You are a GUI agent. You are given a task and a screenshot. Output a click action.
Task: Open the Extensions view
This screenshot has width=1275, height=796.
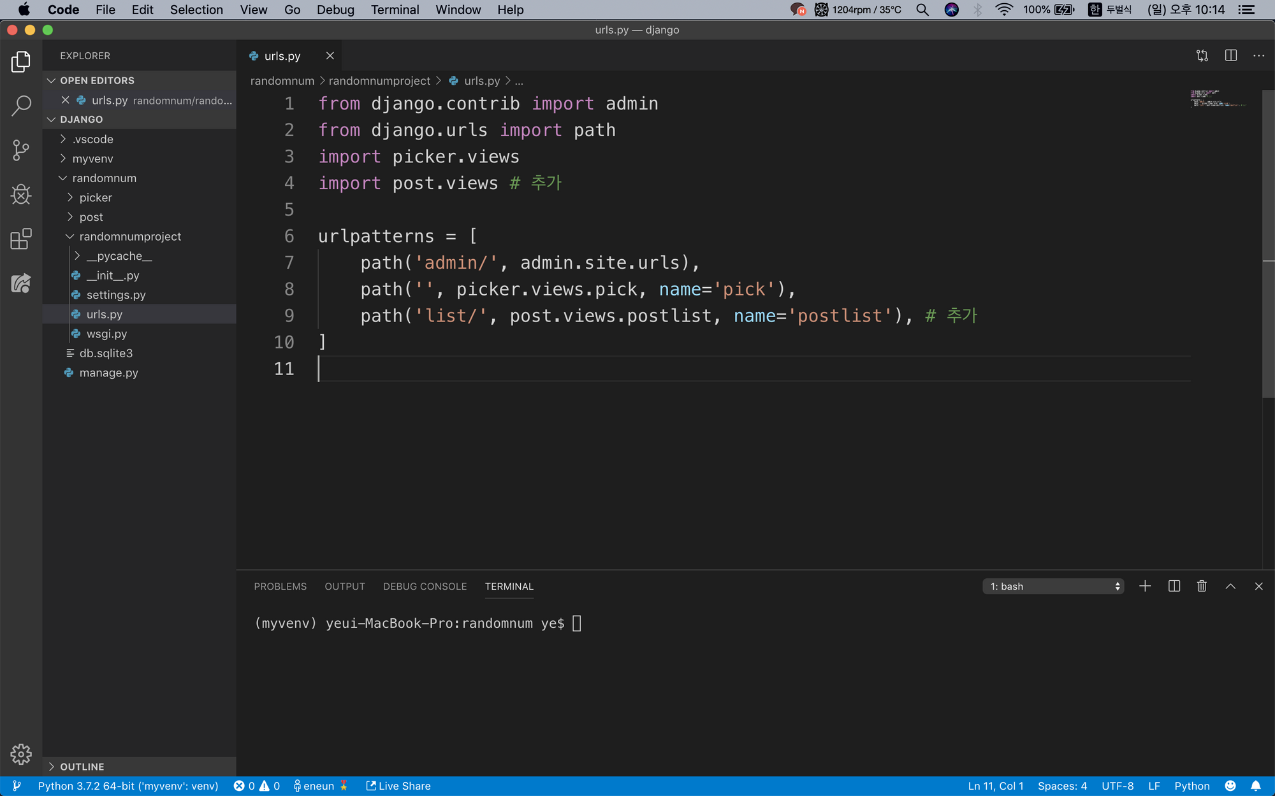[x=21, y=239]
